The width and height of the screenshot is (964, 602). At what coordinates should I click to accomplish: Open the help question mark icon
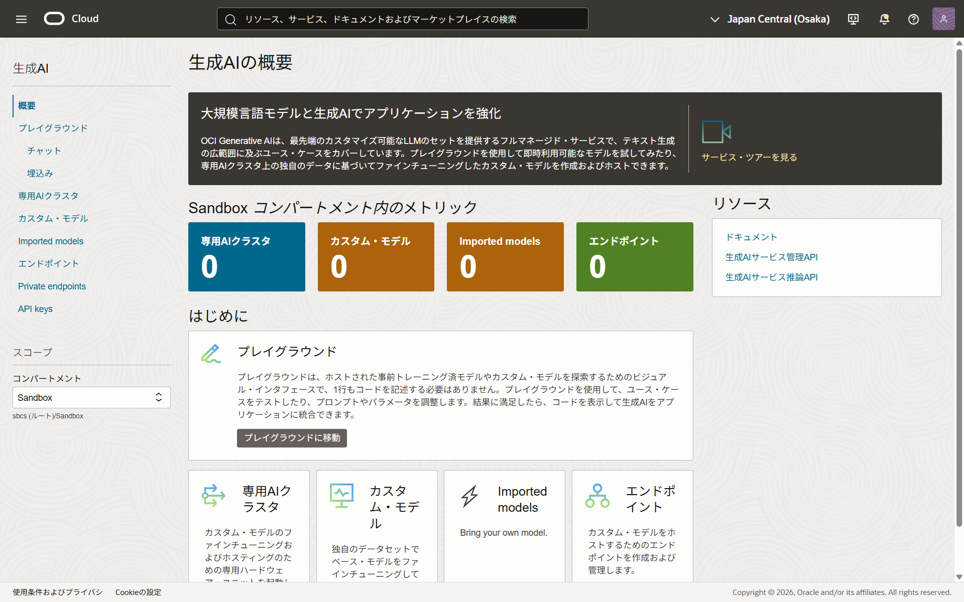(913, 19)
